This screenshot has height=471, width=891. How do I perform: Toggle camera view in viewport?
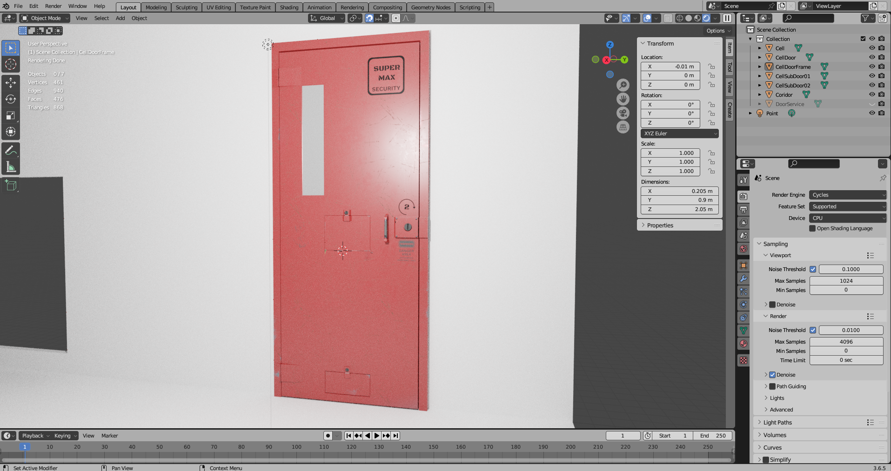pos(623,113)
